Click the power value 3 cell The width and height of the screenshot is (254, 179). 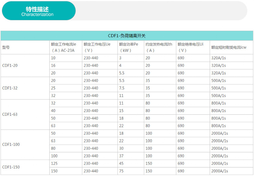point(131,58)
